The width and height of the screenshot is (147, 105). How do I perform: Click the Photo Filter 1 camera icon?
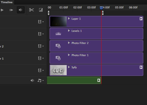(x=58, y=58)
